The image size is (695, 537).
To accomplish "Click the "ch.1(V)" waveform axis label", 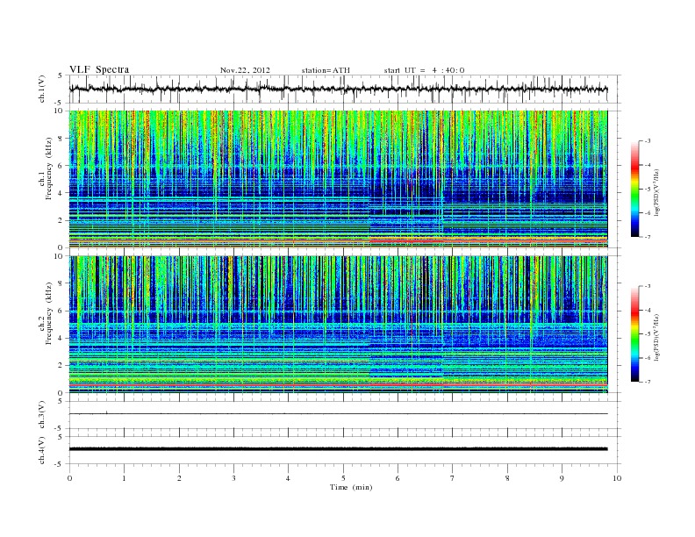I will (42, 89).
